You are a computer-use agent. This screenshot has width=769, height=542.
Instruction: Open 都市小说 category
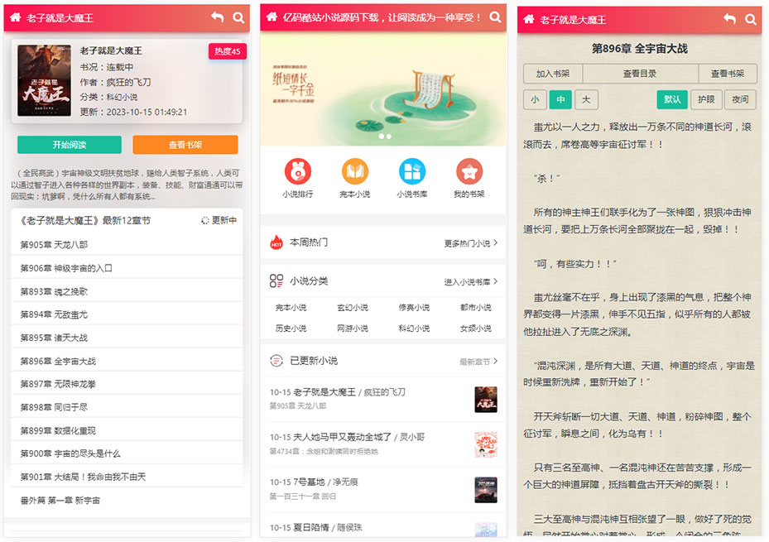[x=476, y=307]
